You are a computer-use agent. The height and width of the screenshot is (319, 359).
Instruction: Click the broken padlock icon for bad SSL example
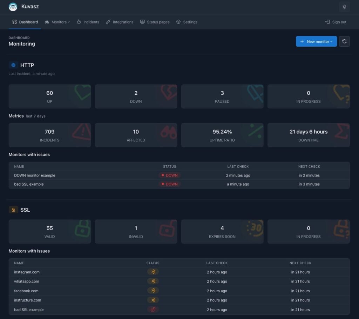(153, 310)
